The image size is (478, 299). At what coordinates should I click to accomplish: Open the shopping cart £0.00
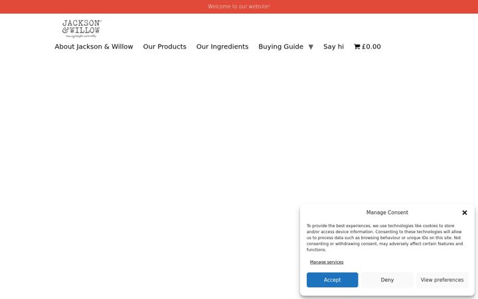point(367,47)
